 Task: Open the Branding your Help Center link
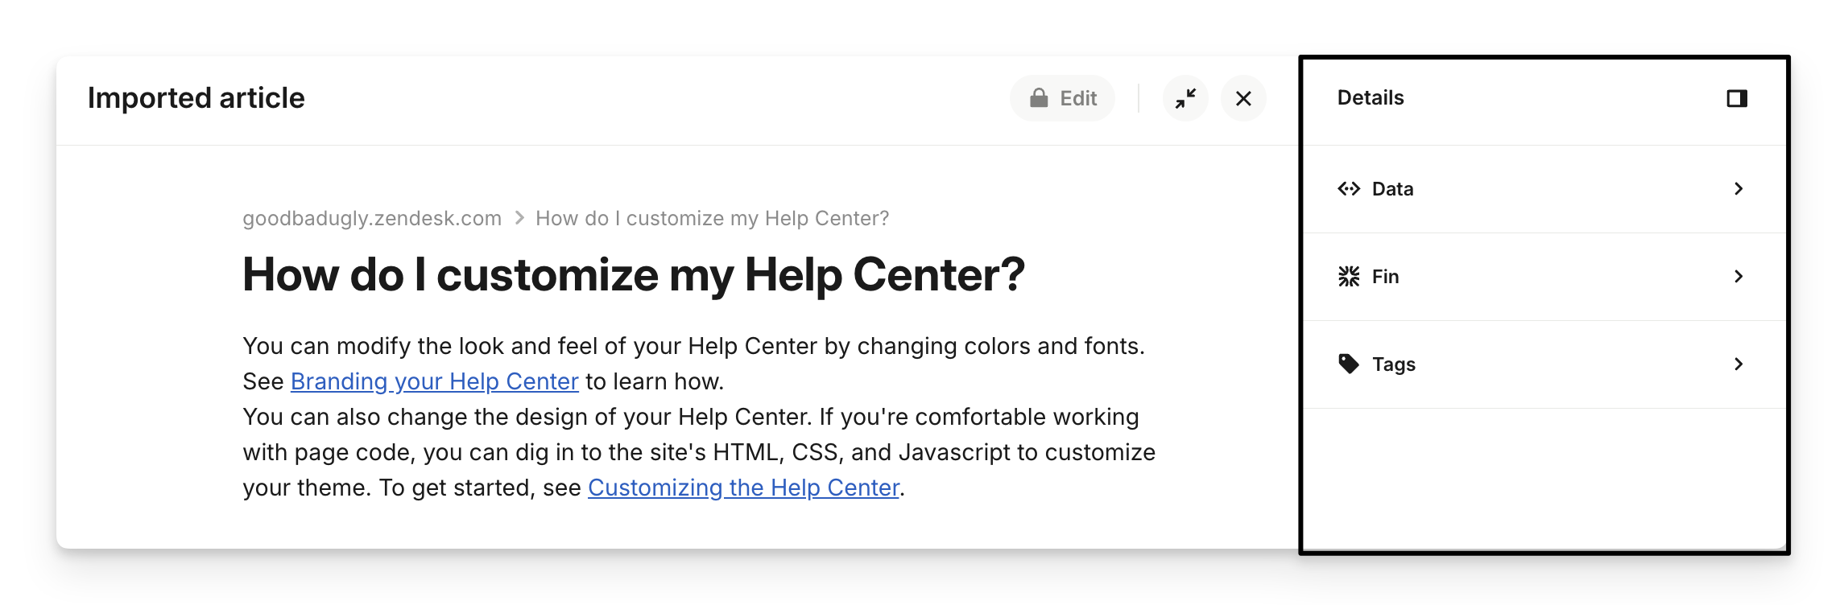pyautogui.click(x=434, y=381)
